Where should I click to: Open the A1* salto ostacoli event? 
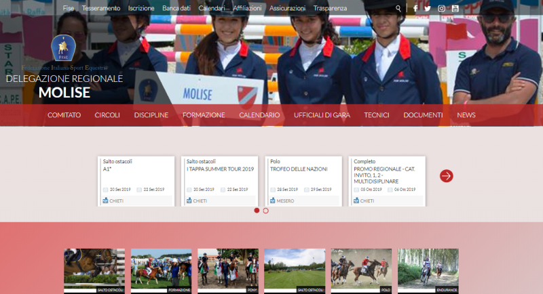136,182
